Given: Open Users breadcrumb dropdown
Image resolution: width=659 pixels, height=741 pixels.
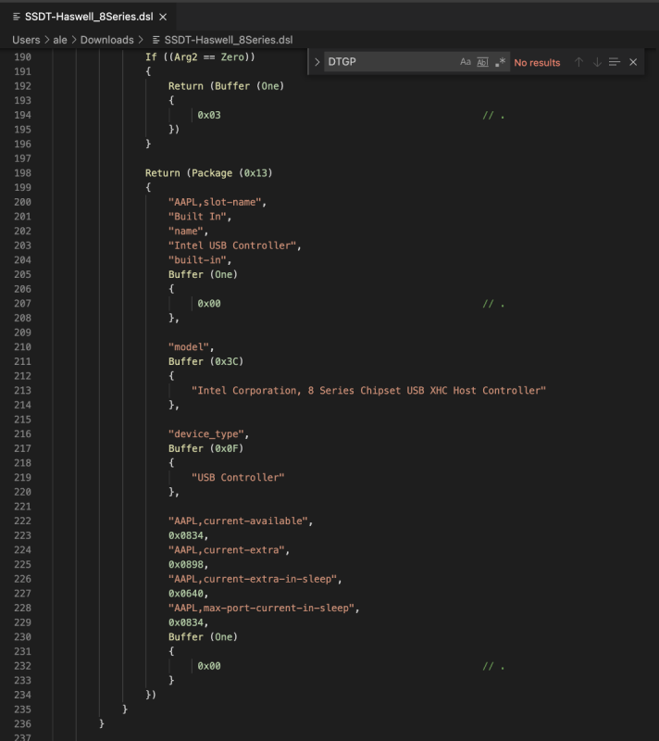Looking at the screenshot, I should pos(26,39).
